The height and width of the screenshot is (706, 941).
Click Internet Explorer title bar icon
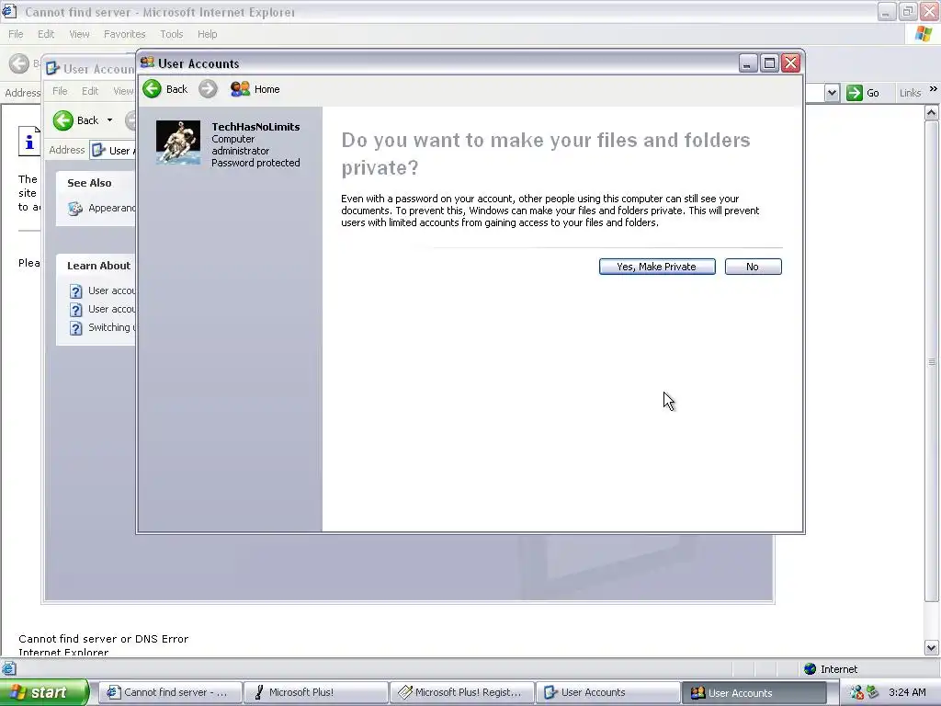[x=9, y=11]
